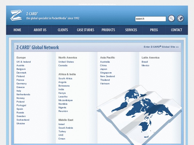Viewport: 194px width, 145px height.
Task: Open the Namibia link
Action: pyautogui.click(x=63, y=104)
